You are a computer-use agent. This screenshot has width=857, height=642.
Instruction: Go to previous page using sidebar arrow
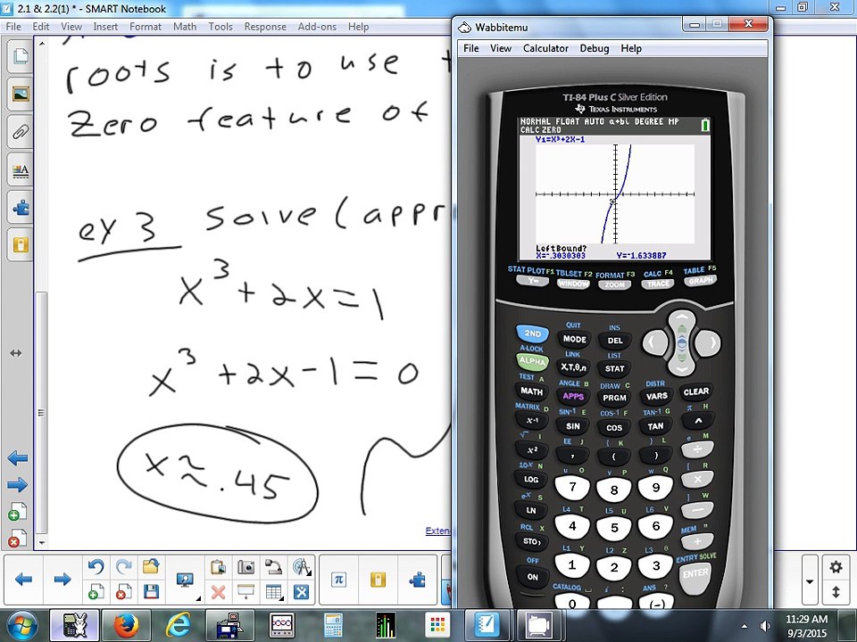point(18,458)
